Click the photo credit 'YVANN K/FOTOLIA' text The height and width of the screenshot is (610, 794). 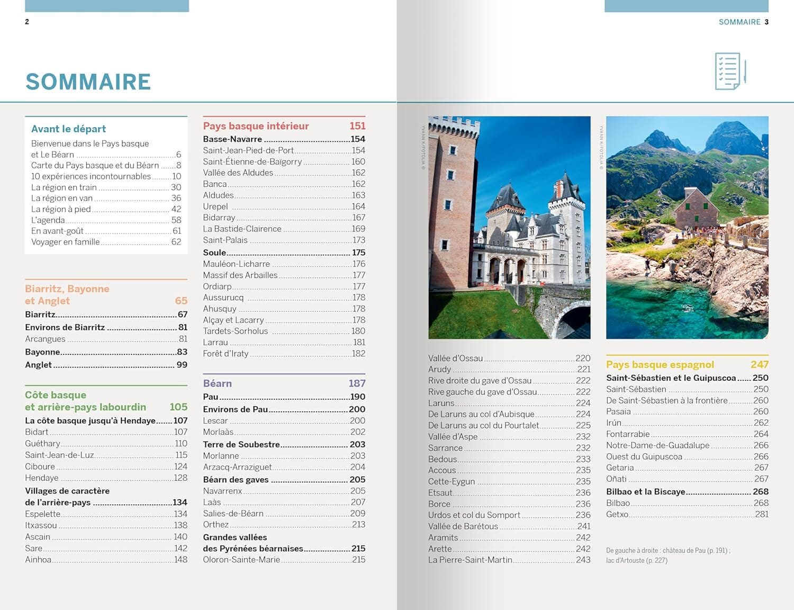[423, 143]
